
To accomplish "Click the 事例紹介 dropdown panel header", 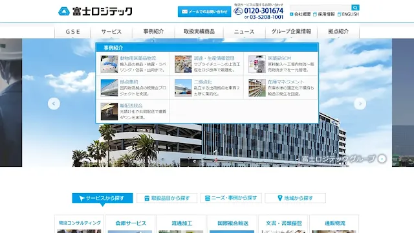I will (x=207, y=47).
